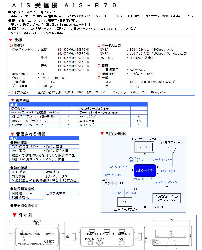
Task: Click the AIS antenna triangle symbol
Action: coord(172,150)
